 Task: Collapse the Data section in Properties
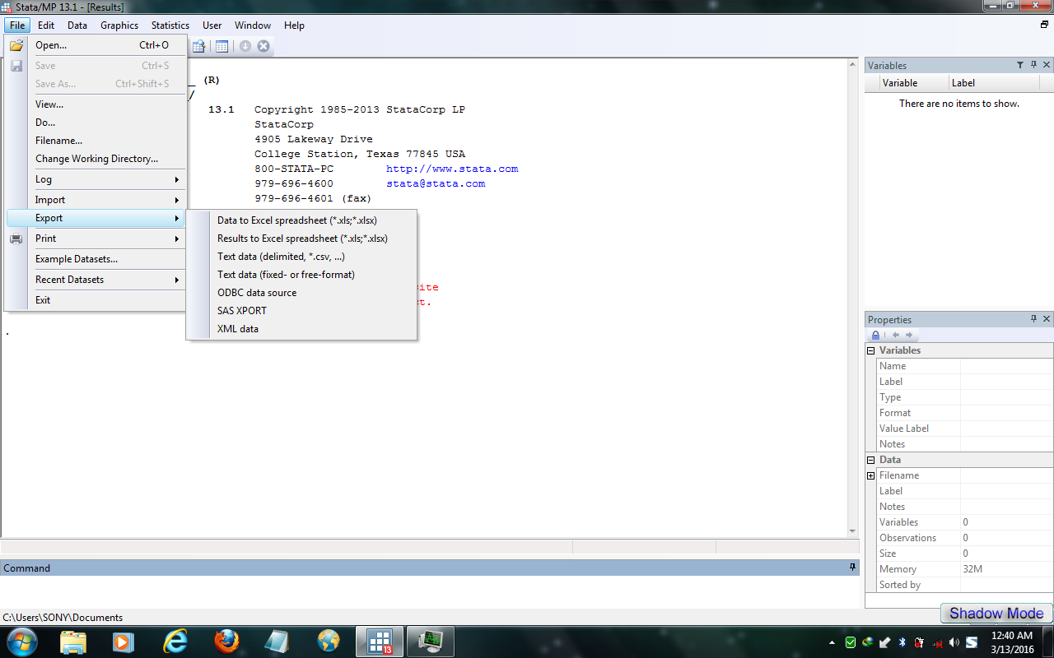click(871, 460)
